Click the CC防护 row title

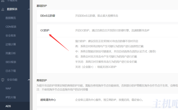pyautogui.click(x=45, y=30)
